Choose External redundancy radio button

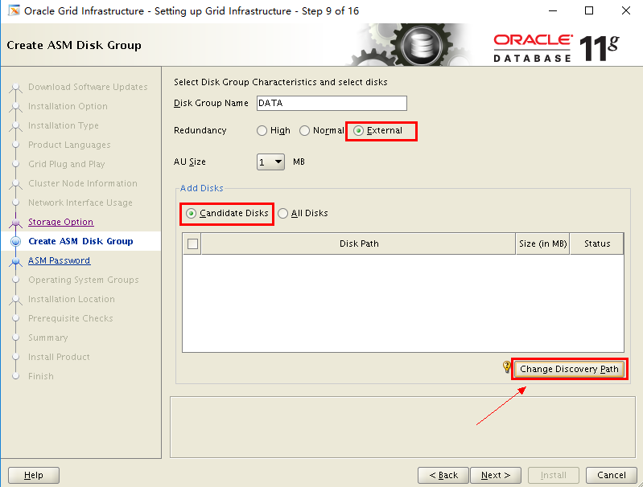[358, 131]
